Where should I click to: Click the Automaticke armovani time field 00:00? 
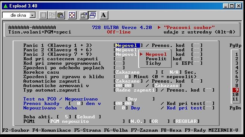(123, 86)
